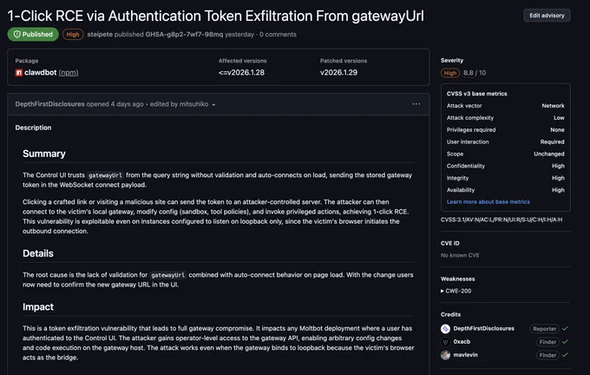Open the three-dot comment options menu

[416, 104]
